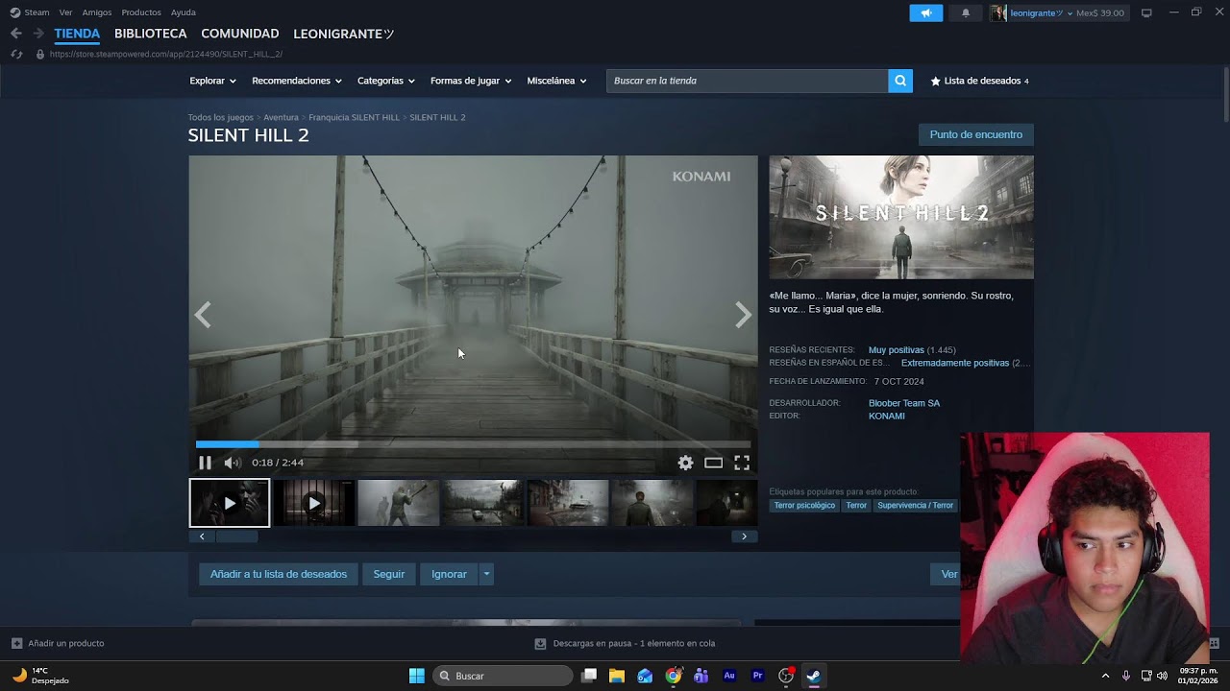The height and width of the screenshot is (691, 1230).
Task: Open the KONAMI publisher link
Action: point(887,417)
